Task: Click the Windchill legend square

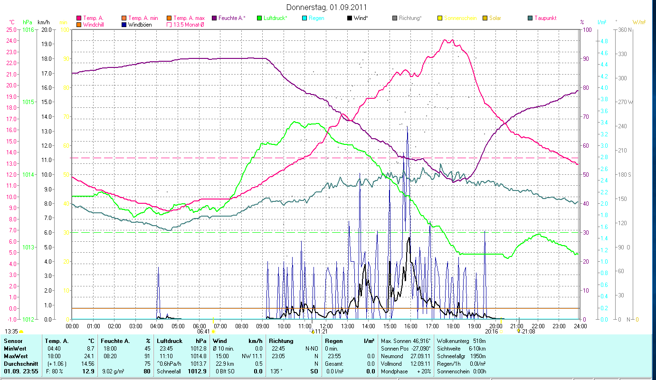Action: pos(79,25)
